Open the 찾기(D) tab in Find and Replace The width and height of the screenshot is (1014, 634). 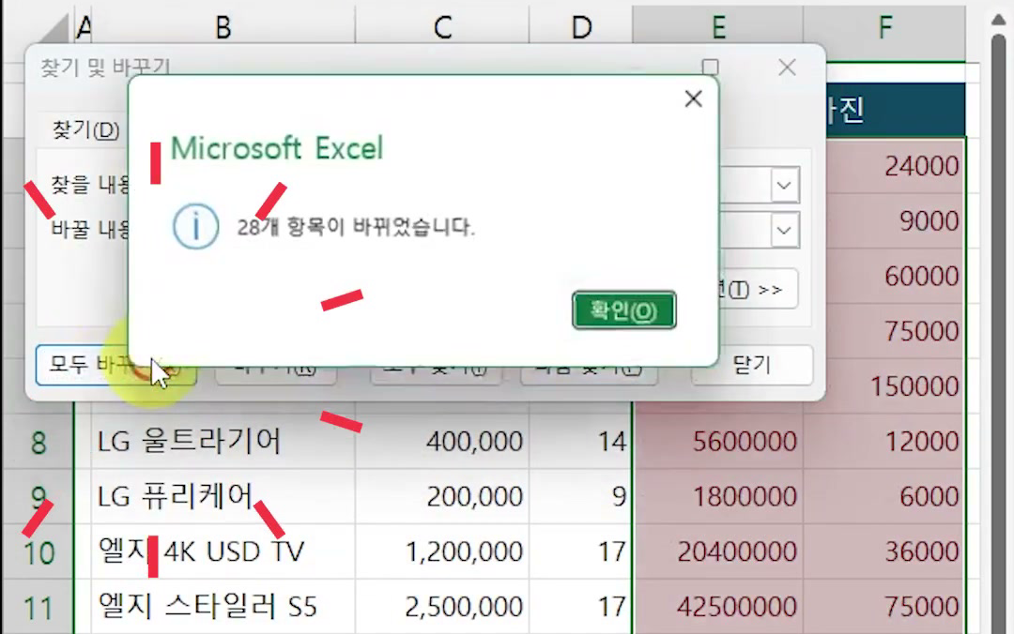[85, 130]
